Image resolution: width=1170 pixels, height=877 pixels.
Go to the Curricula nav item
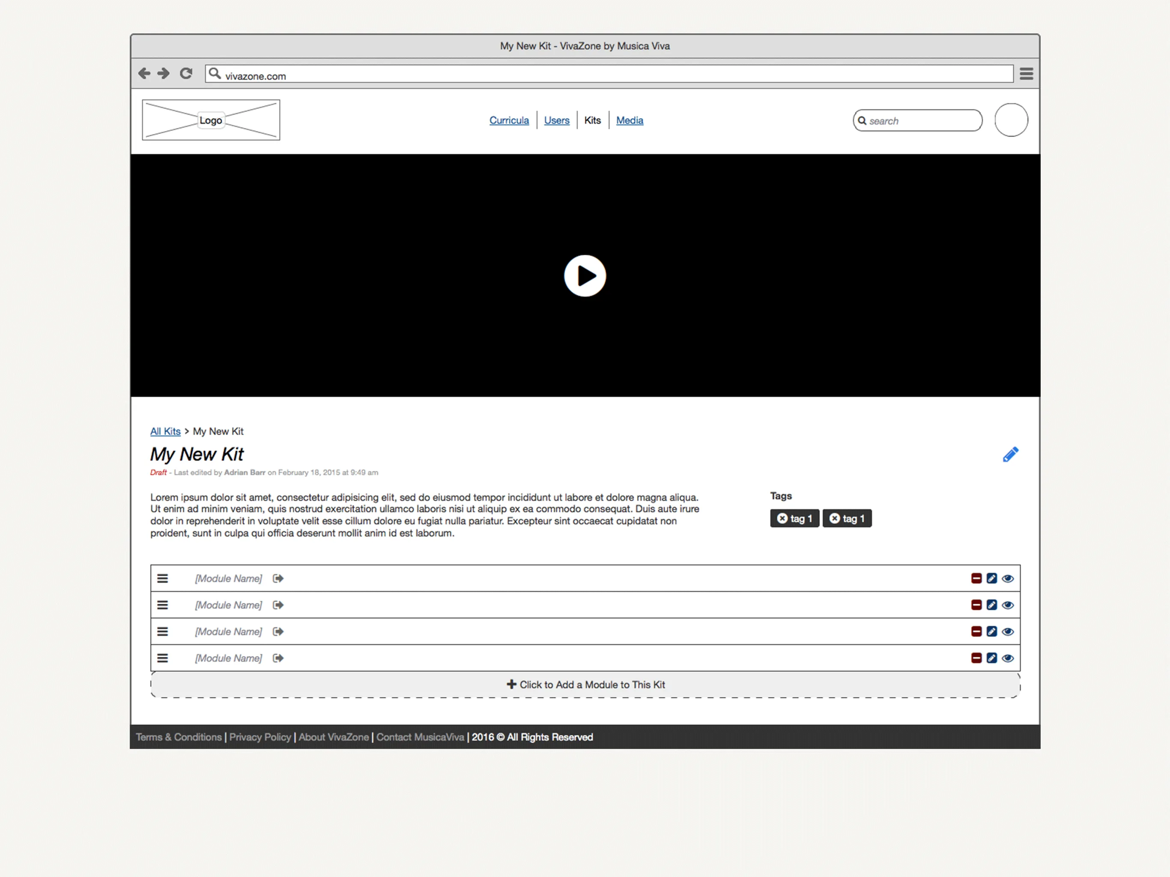[509, 120]
